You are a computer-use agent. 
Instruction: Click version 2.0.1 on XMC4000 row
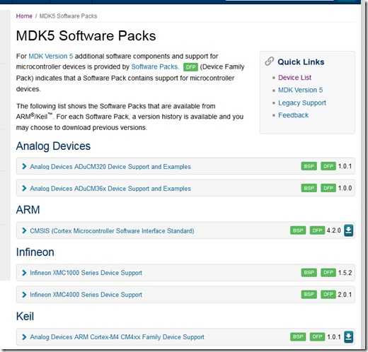coord(345,294)
